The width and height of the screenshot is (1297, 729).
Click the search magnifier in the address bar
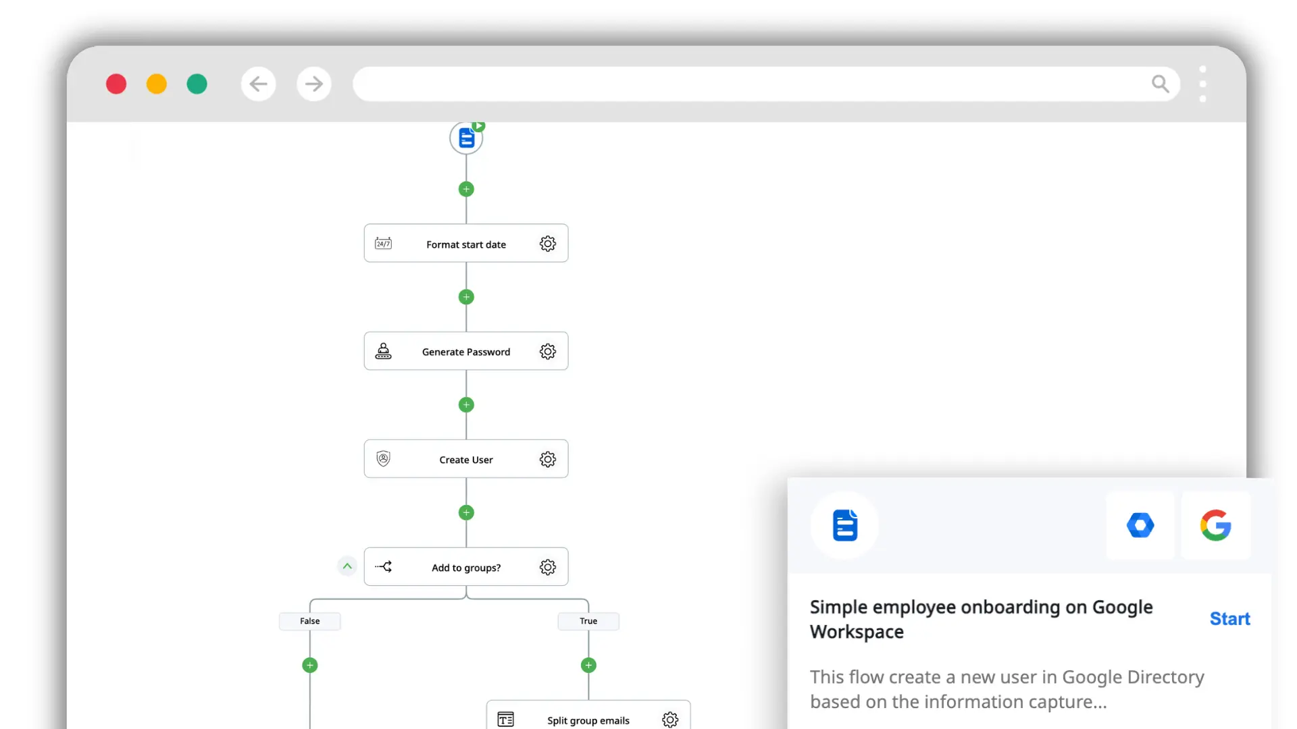point(1161,84)
